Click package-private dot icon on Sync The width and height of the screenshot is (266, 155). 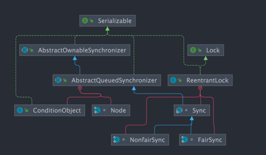point(186,110)
